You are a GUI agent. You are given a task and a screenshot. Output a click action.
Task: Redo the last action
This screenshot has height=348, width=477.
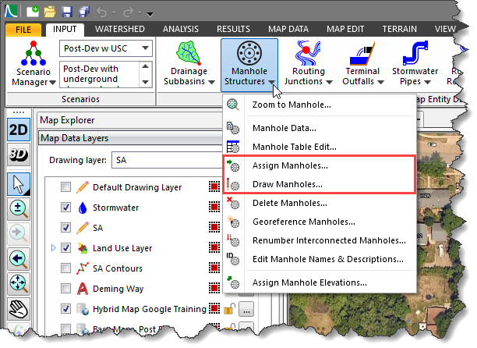(x=129, y=12)
